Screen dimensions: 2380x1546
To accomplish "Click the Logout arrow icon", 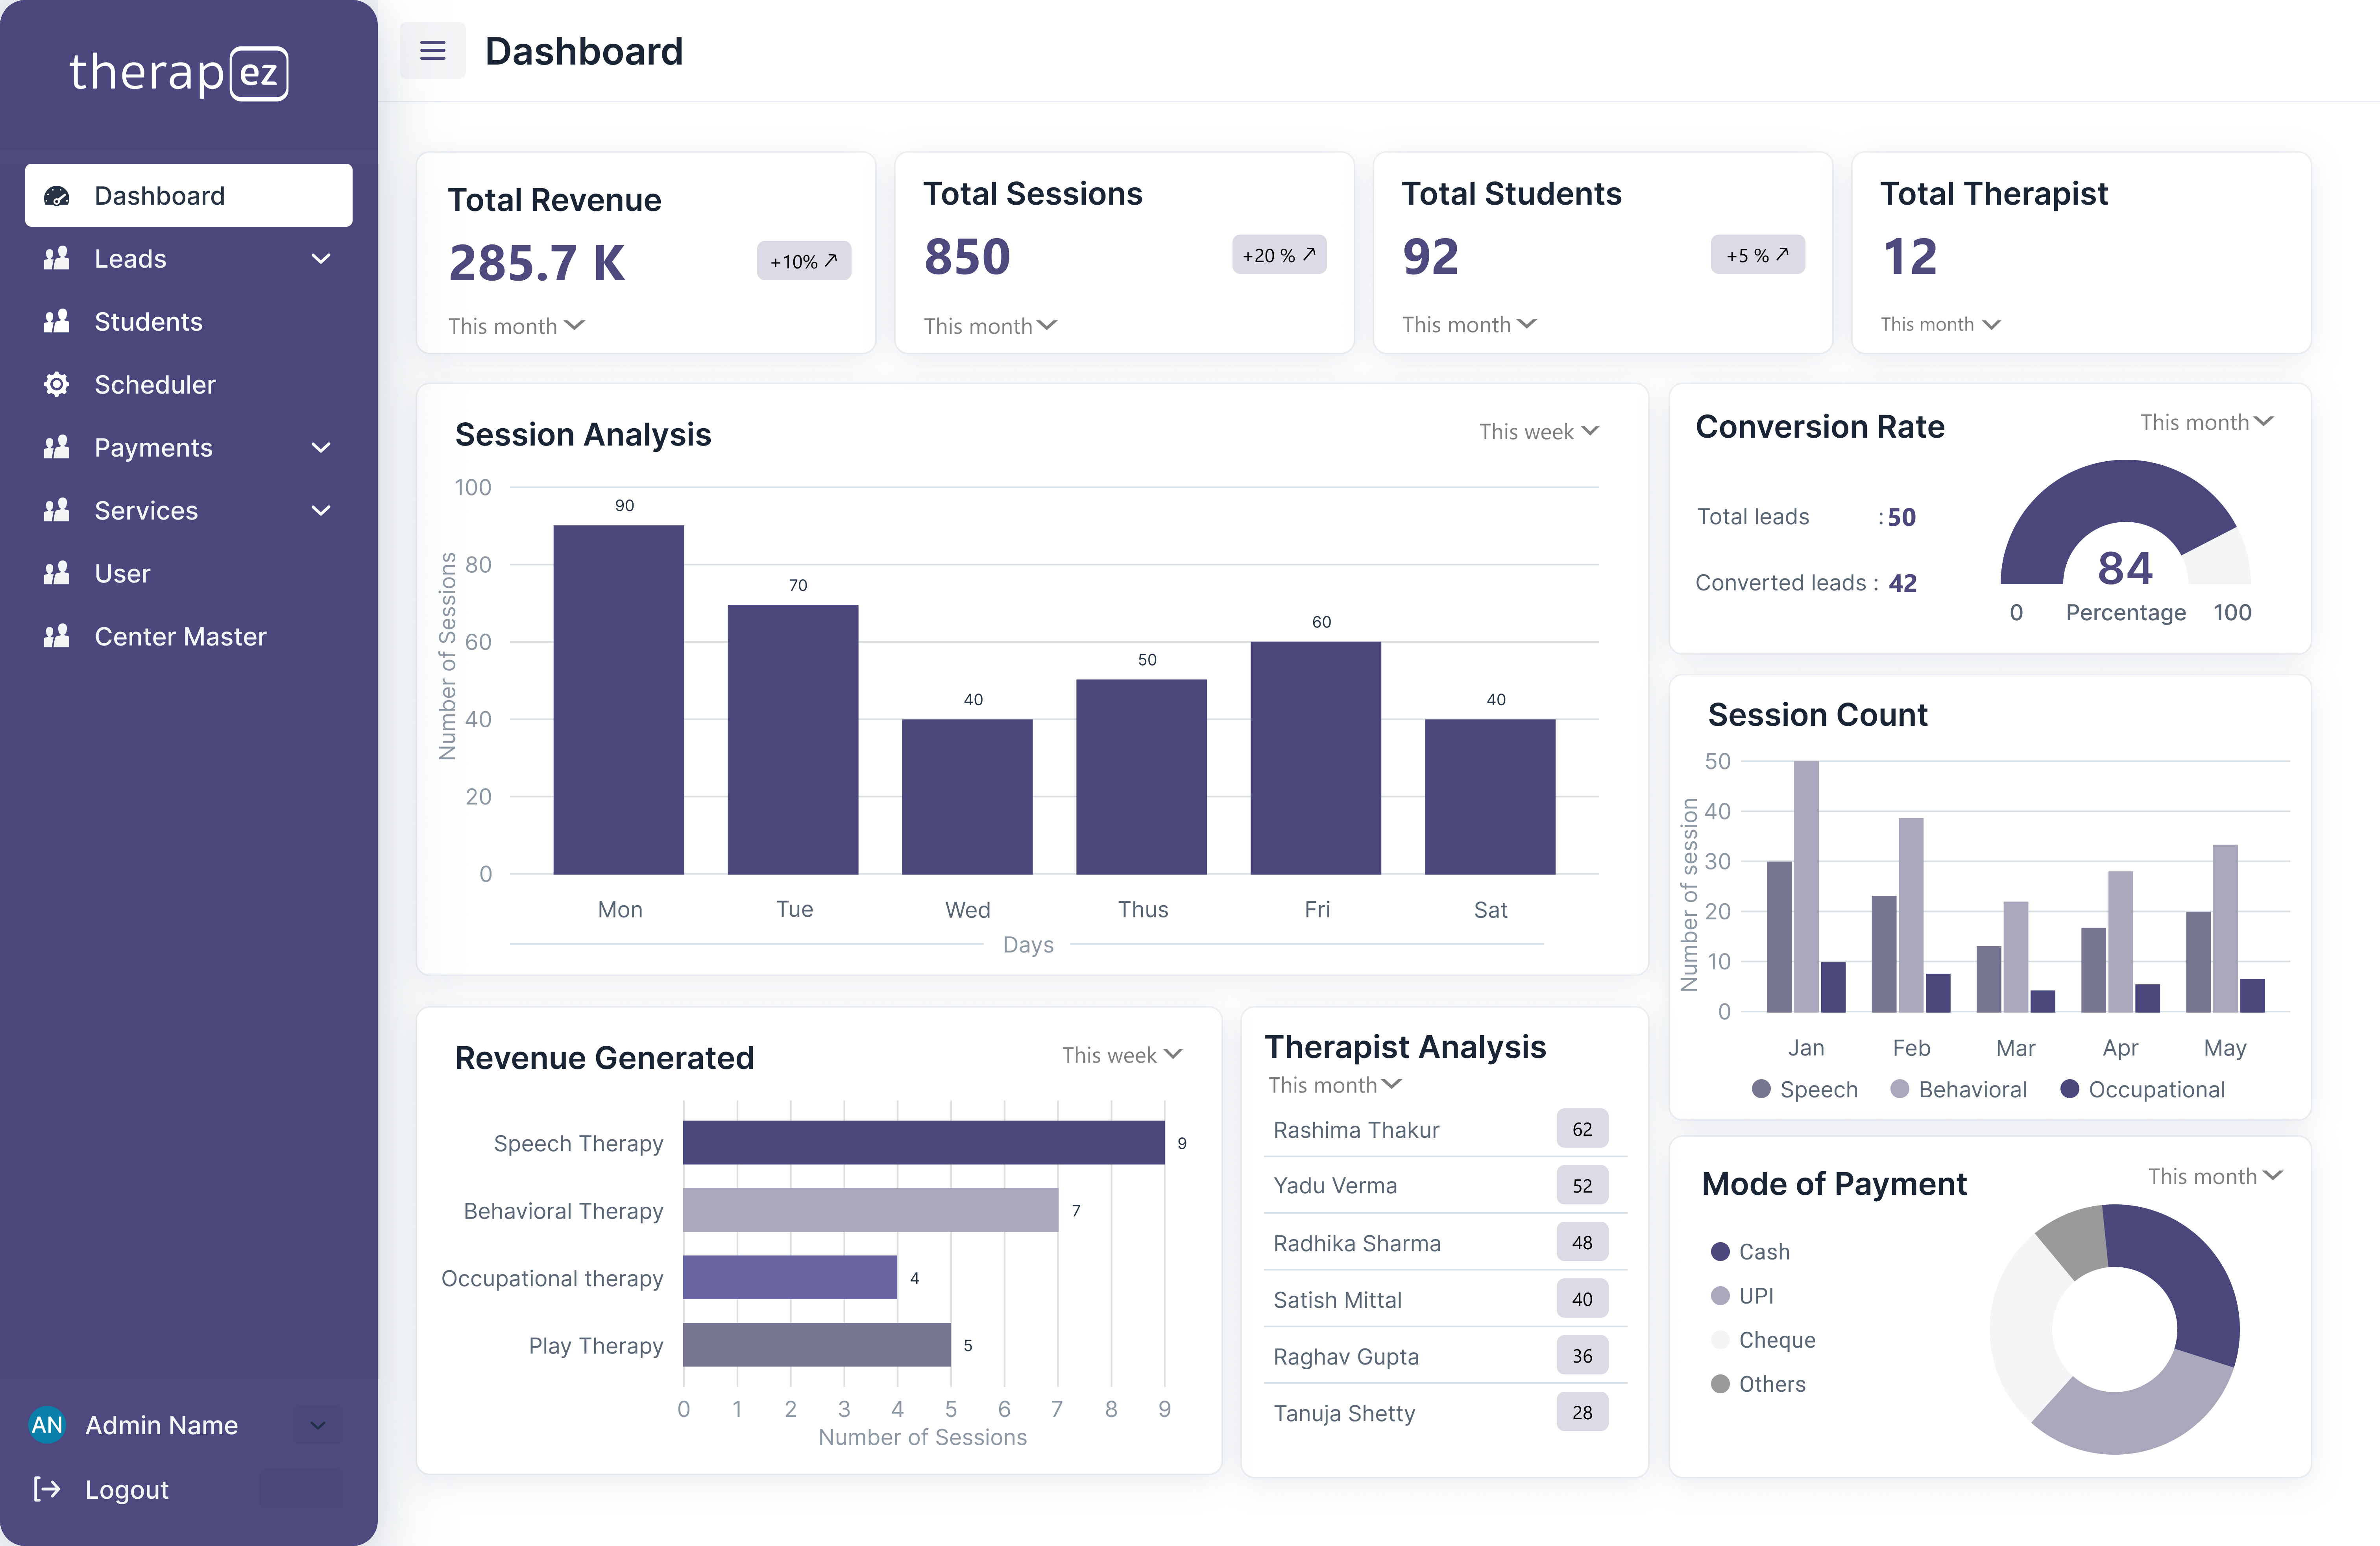I will (x=46, y=1489).
